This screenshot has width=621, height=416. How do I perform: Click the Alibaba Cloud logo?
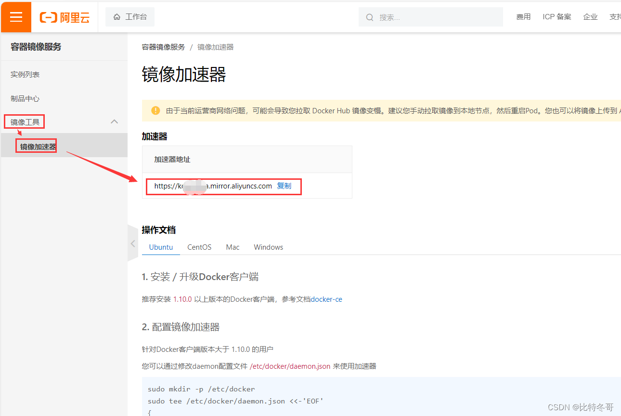coord(65,17)
